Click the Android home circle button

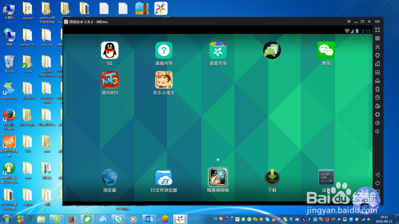tap(377, 183)
